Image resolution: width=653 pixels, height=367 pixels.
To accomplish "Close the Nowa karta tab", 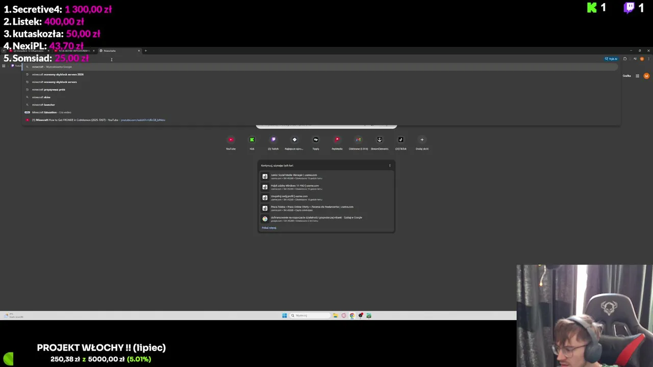I will 139,50.
